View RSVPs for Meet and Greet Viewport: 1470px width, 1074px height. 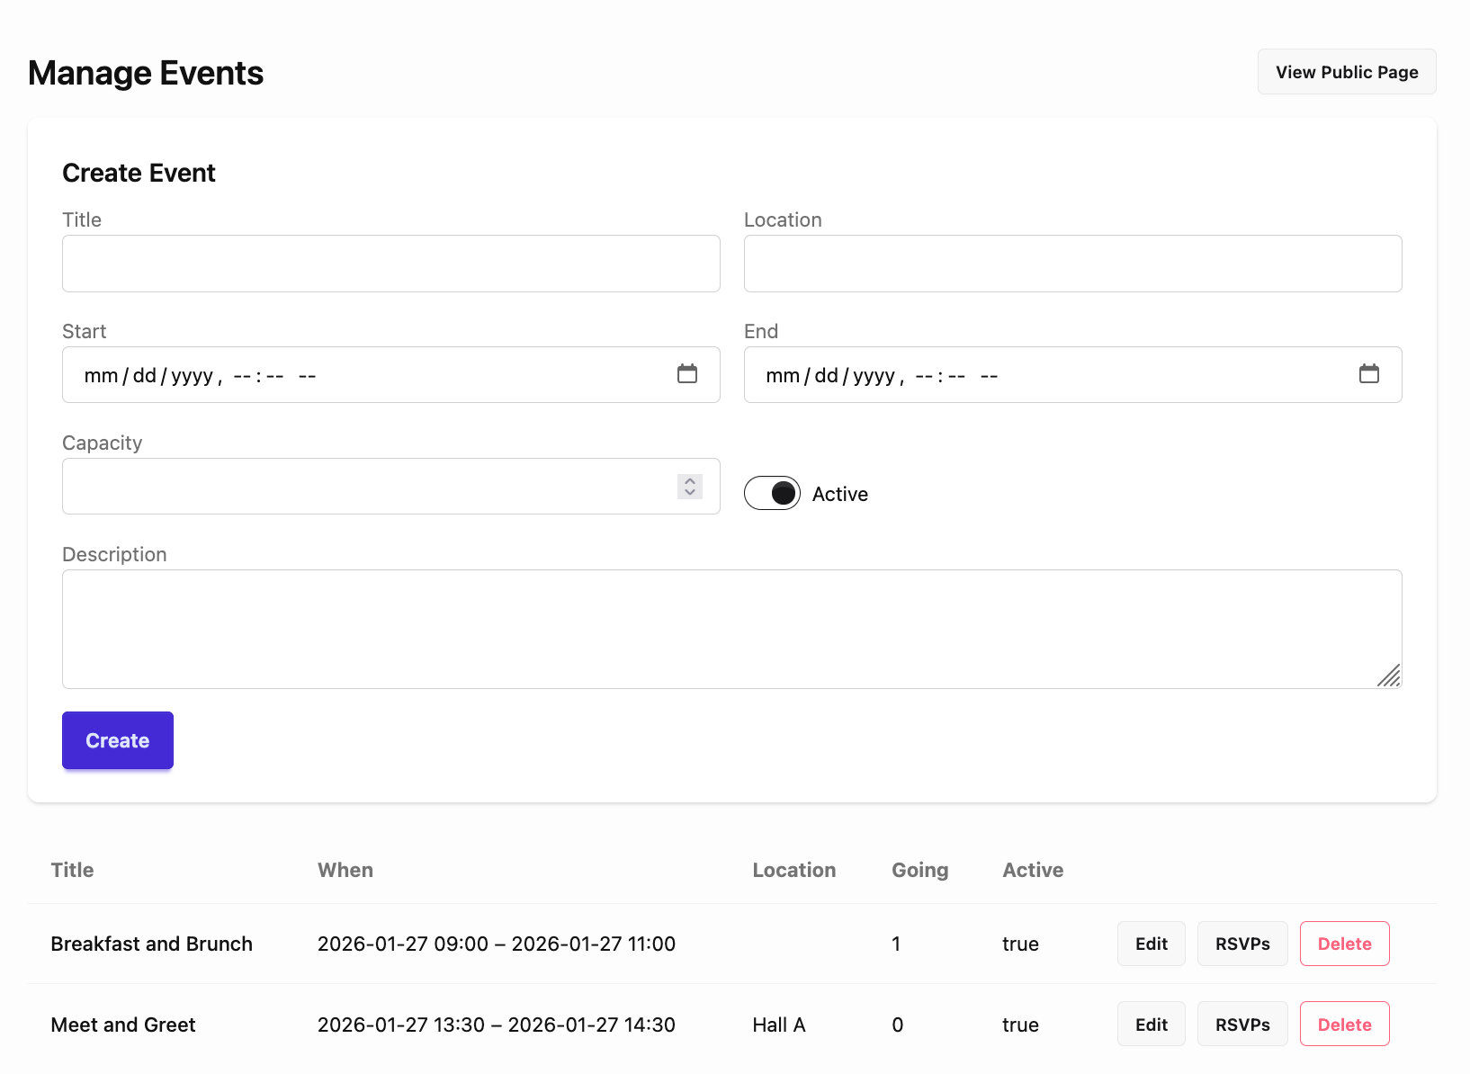1242,1025
